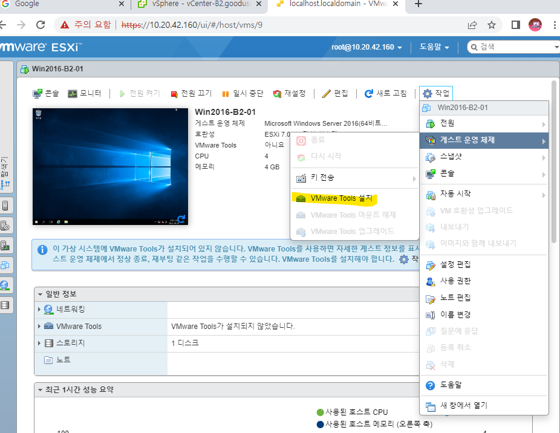Open the 도움말 help dropdown in header
This screenshot has width=560, height=433.
[x=434, y=47]
